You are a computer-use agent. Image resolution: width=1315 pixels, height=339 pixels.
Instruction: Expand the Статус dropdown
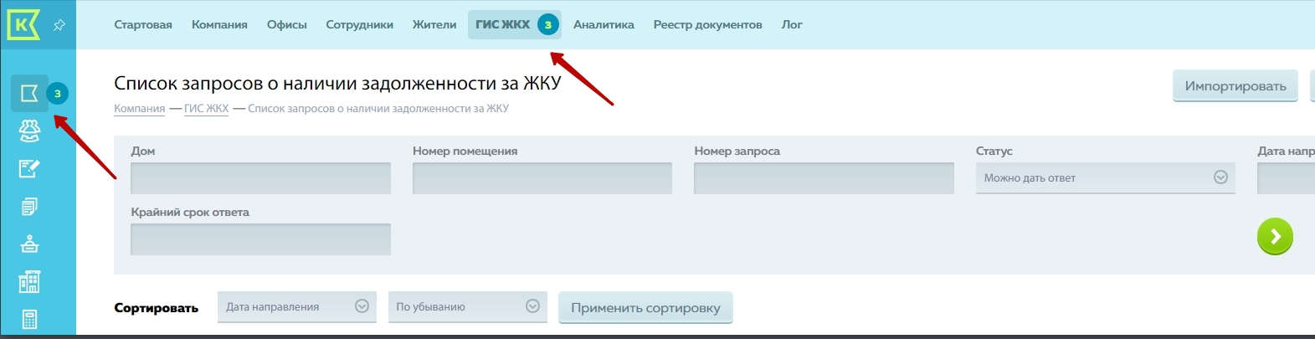coord(1105,177)
